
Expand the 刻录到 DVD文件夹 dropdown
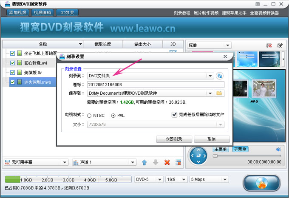point(210,76)
